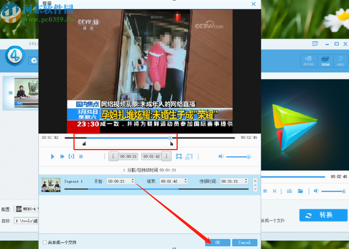Viewport: 349px width, 249px height.
Task: Click the fast-forward button
Action: [x=62, y=157]
